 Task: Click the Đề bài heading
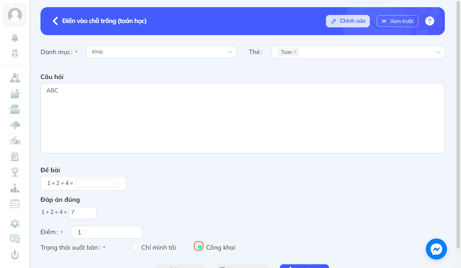click(50, 170)
